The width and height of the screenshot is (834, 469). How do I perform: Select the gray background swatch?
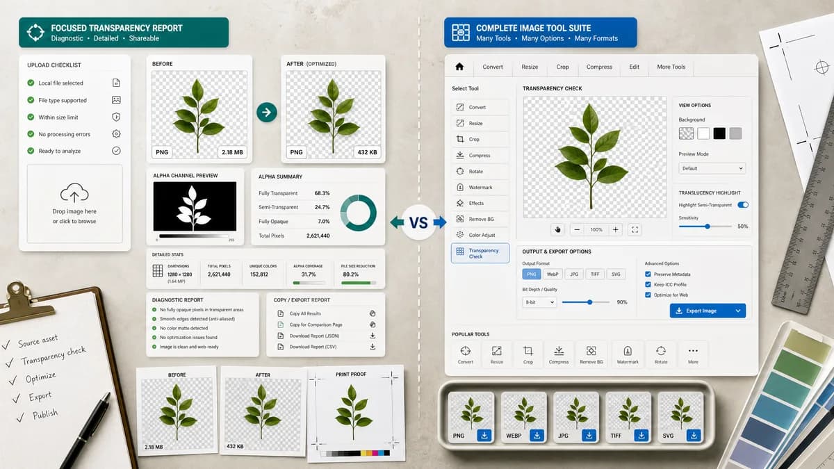point(735,133)
